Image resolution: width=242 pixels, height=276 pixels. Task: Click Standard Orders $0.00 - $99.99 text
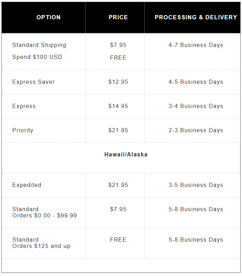coord(44,213)
